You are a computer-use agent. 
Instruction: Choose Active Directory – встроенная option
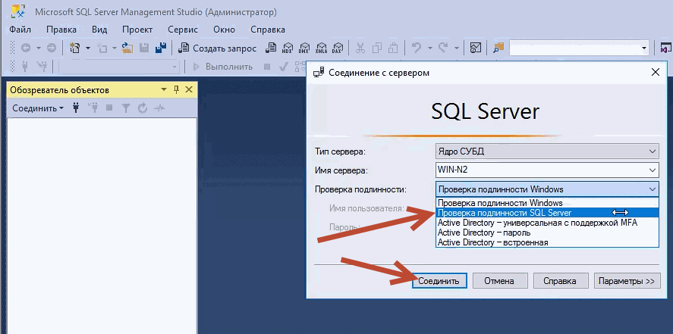[547, 242]
